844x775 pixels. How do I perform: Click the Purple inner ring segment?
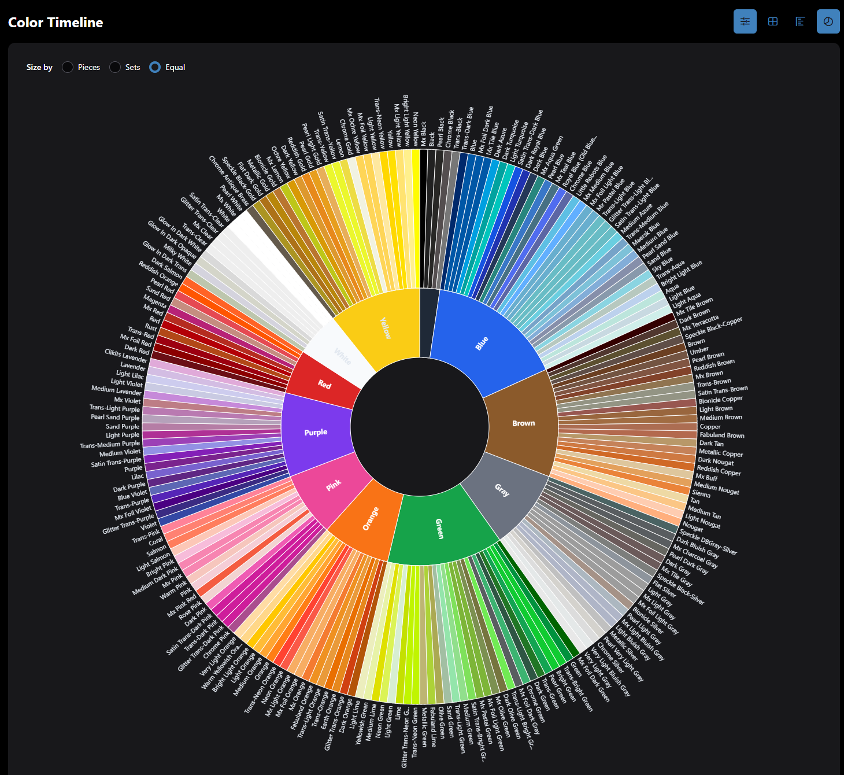316,432
